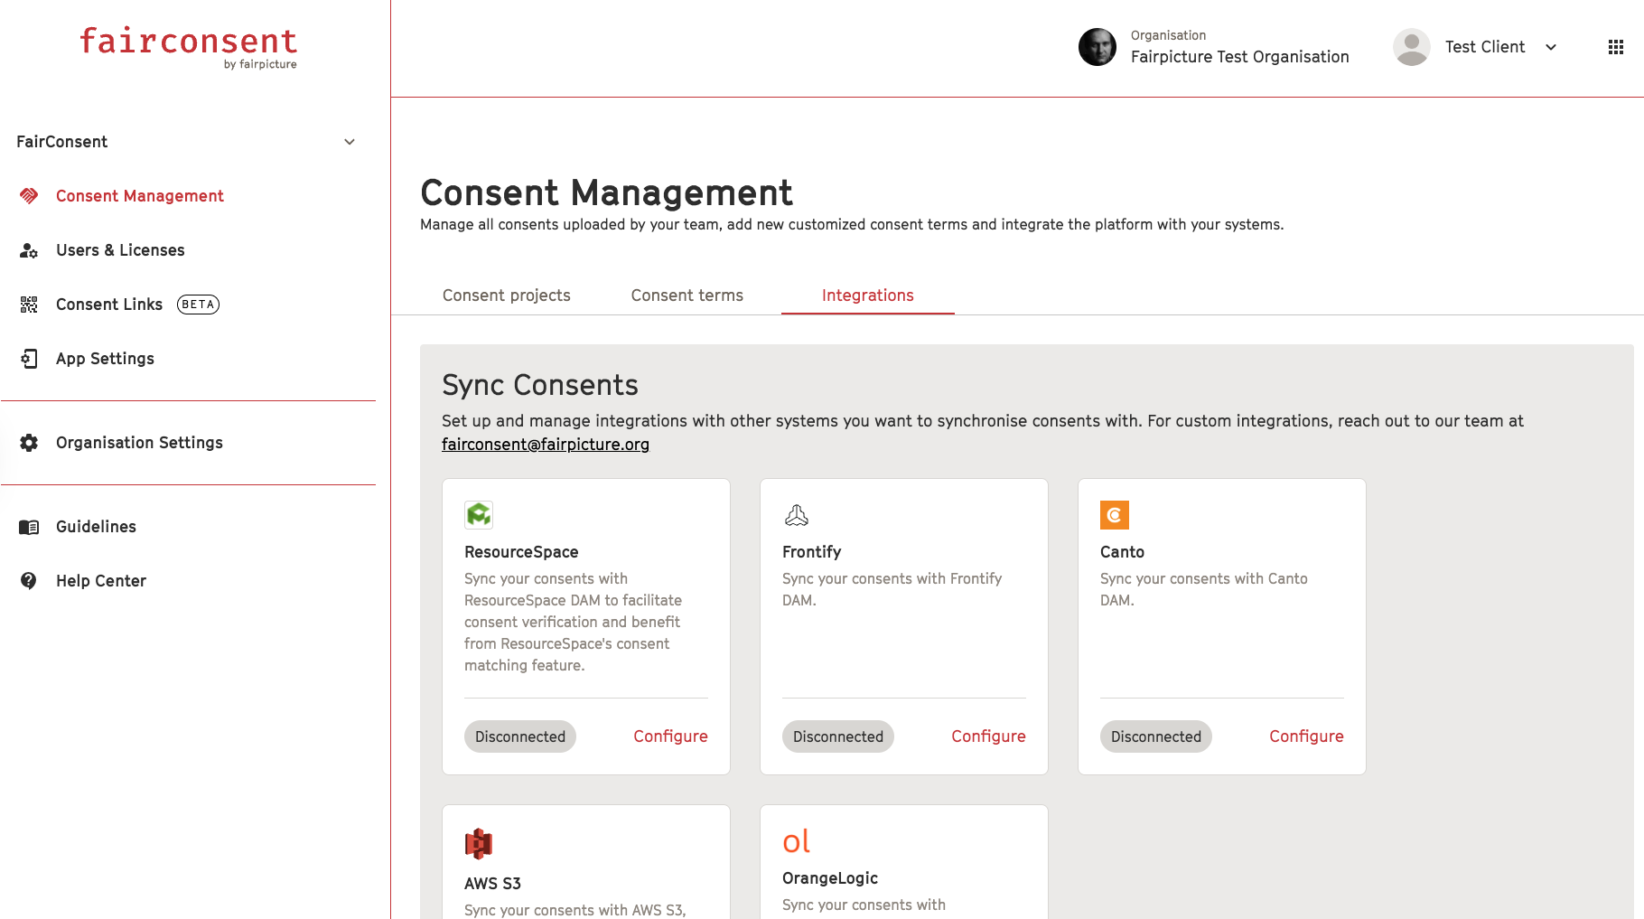Configure the Canto integration
Image resolution: width=1644 pixels, height=919 pixels.
click(x=1306, y=736)
